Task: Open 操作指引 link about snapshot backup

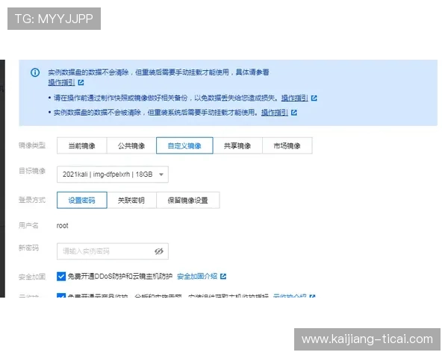Action: tap(295, 98)
